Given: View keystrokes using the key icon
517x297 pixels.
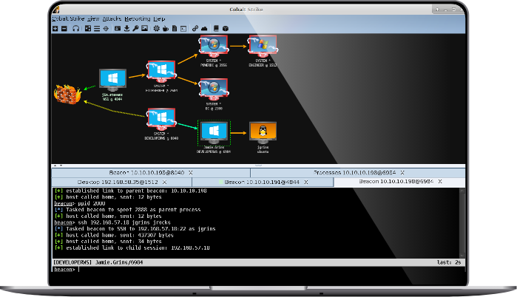Looking at the screenshot, I should pyautogui.click(x=135, y=29).
